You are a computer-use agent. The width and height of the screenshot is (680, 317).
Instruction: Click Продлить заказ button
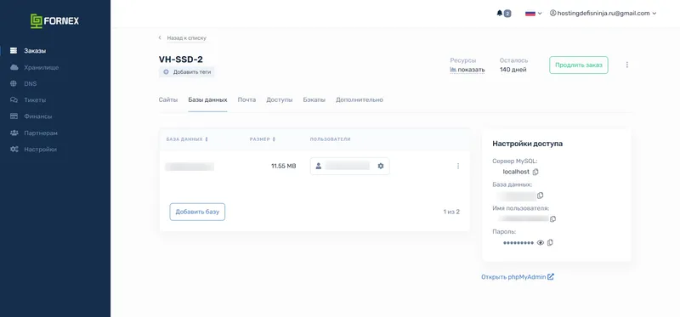pyautogui.click(x=579, y=65)
